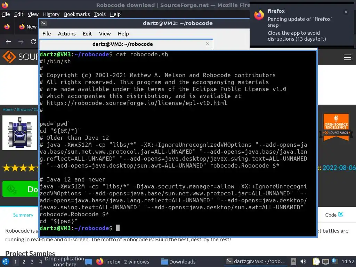
Task: Open Firefox Help menu
Action: pos(115,14)
